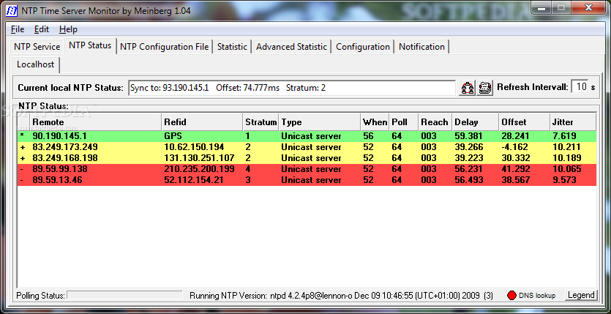Open the NTP Configuration File tab

coord(165,47)
